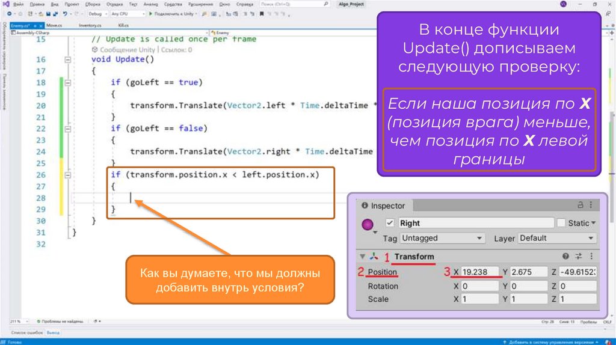616x345 pixels.
Task: Click the Transform axes component icon
Action: [x=374, y=256]
